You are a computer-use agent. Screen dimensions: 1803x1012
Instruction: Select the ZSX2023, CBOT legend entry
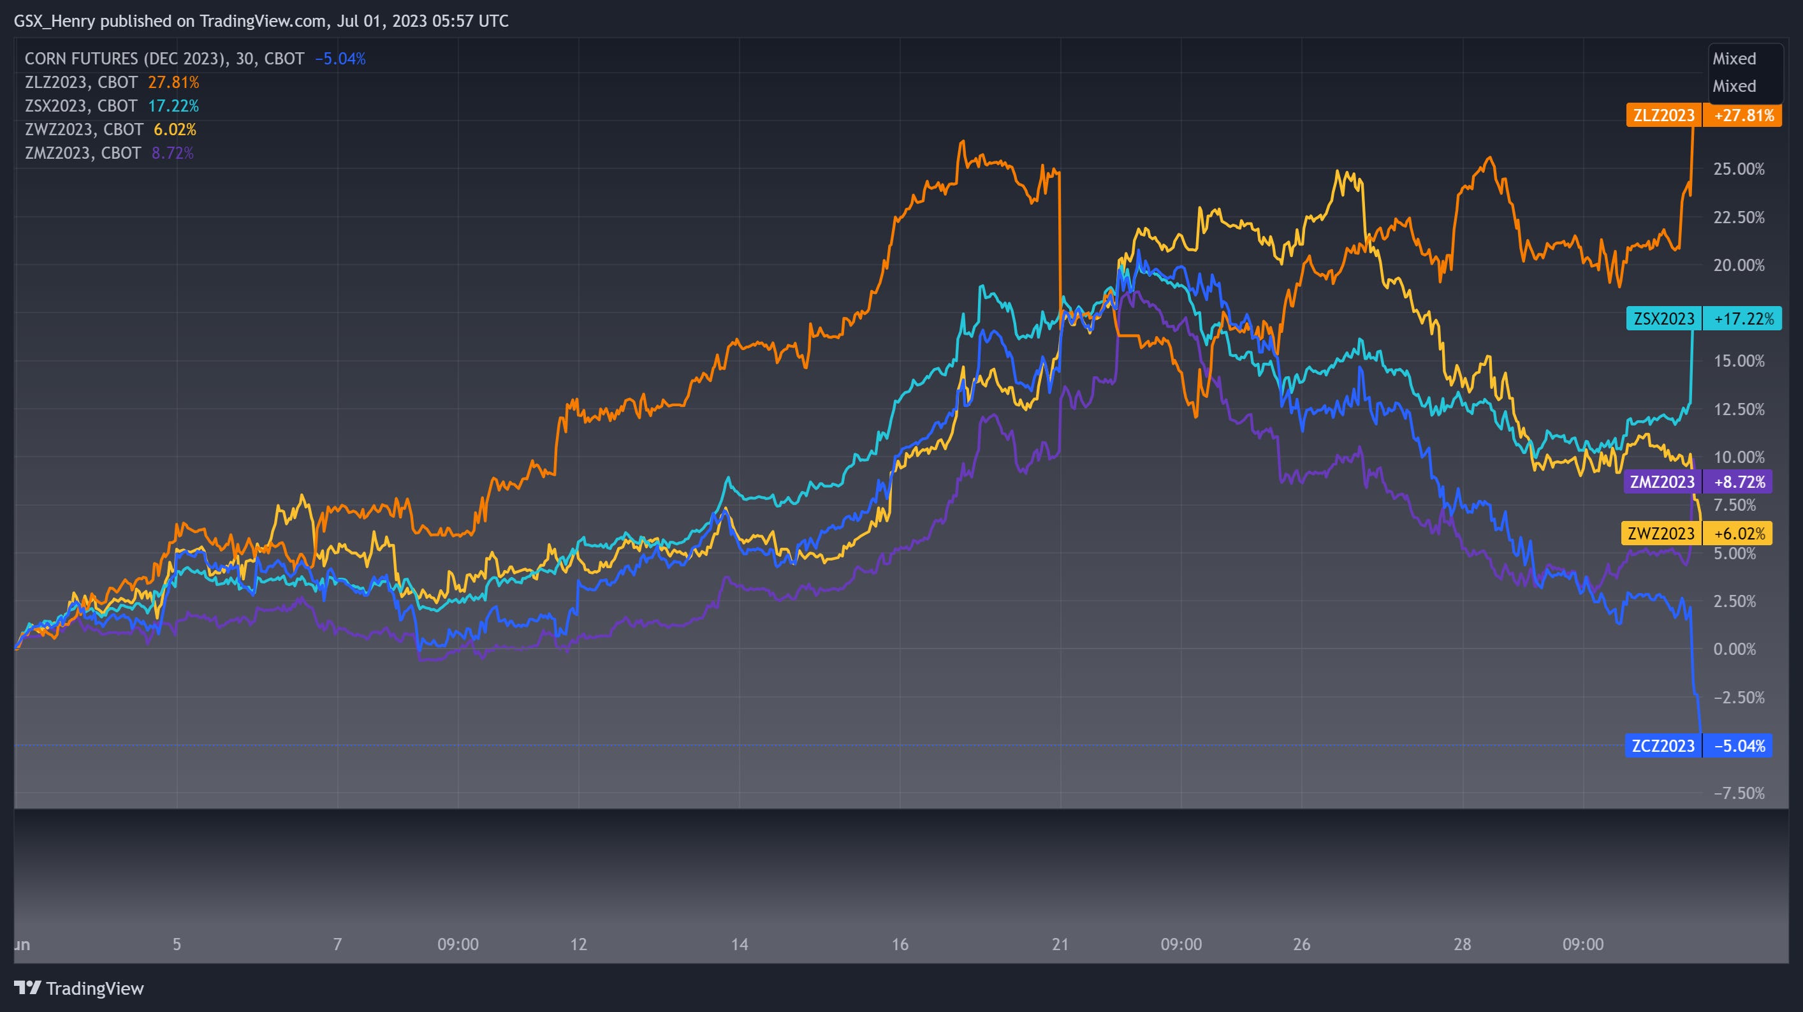click(x=80, y=106)
